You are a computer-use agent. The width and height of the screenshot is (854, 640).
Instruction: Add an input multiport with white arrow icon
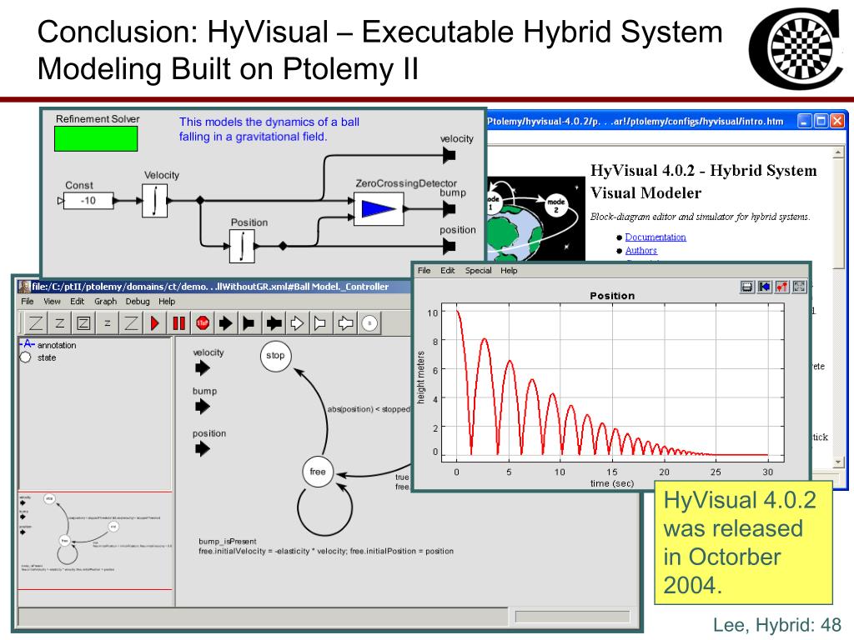(x=298, y=323)
